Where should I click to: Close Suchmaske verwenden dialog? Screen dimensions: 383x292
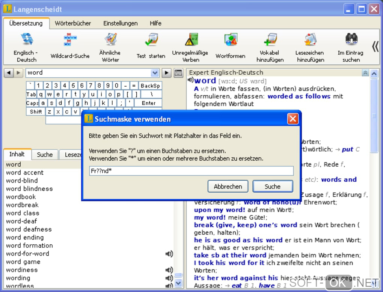293,119
